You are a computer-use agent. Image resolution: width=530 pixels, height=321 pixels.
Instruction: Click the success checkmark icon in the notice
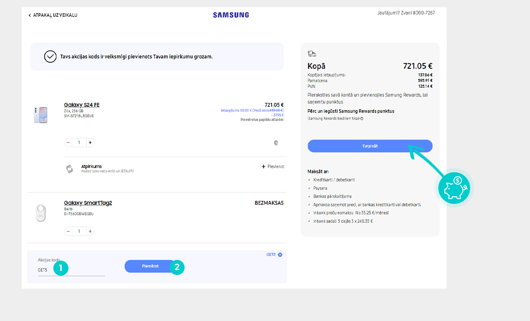coord(50,57)
